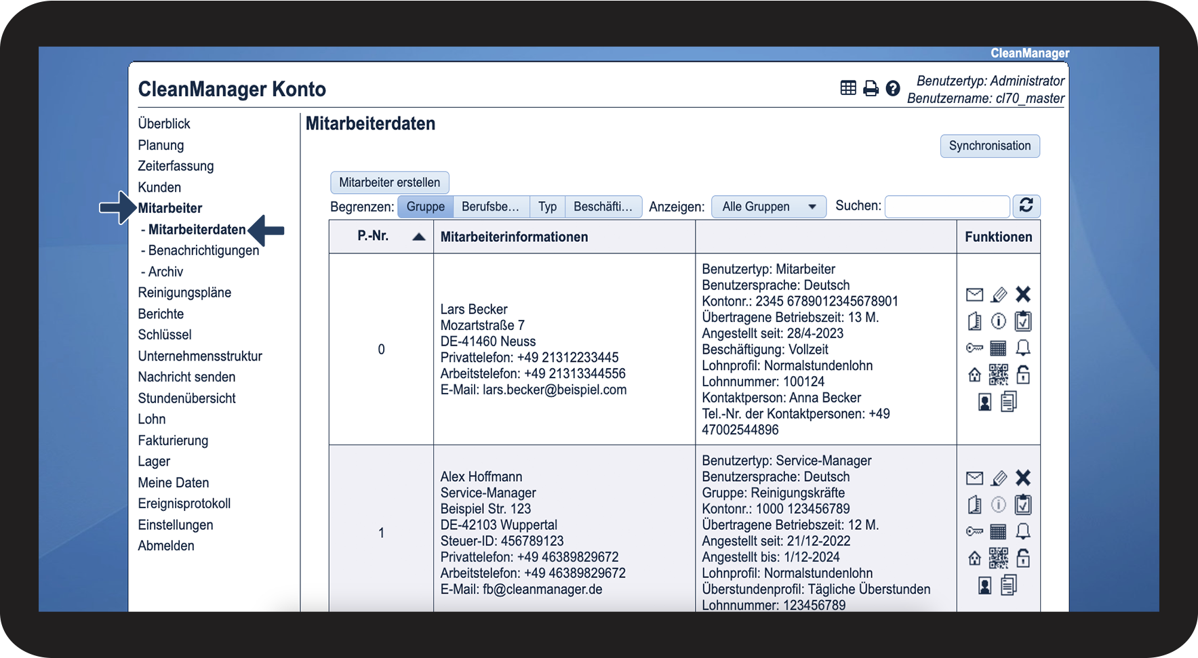Click QR code icon for Alex Hoffmann
This screenshot has height=658, width=1198.
click(x=999, y=558)
